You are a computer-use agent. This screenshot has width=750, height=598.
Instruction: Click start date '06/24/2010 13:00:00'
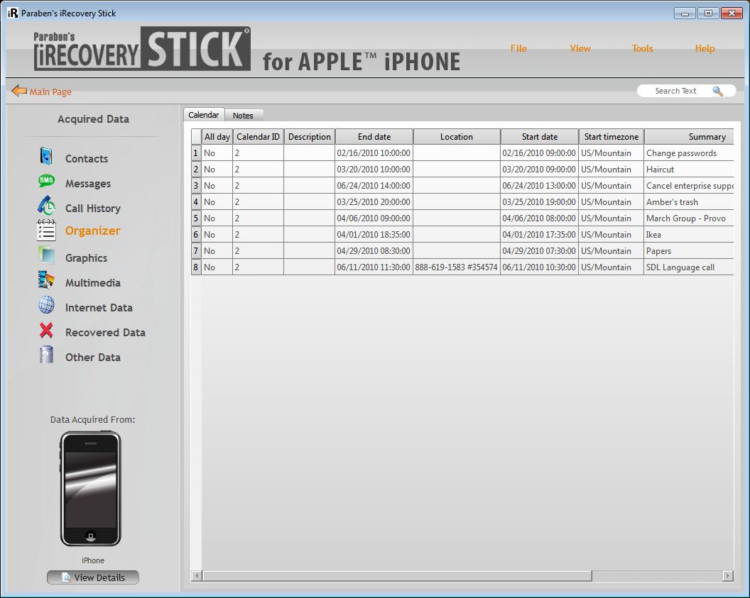click(540, 186)
